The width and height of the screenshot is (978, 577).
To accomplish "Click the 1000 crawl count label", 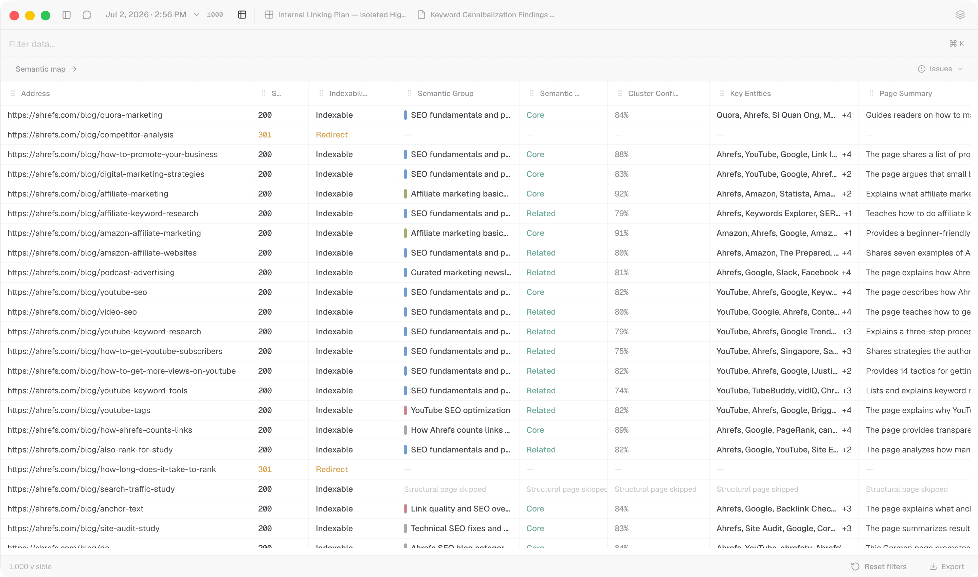I will (215, 15).
